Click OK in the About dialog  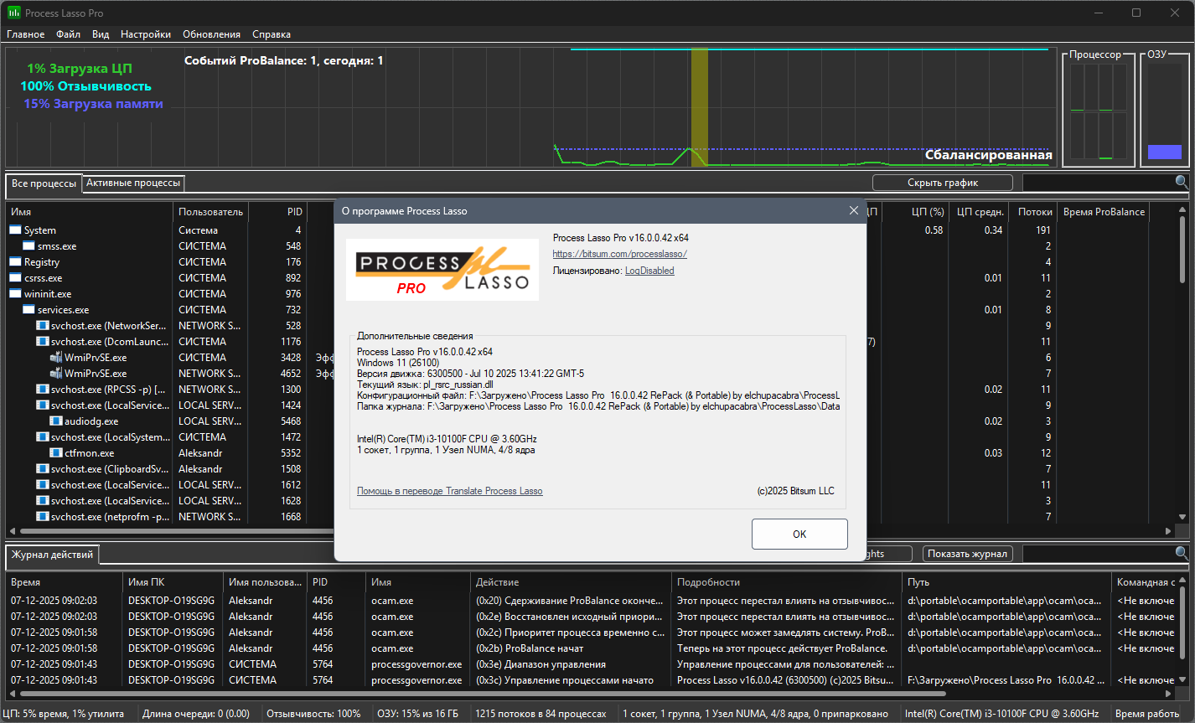click(x=799, y=534)
